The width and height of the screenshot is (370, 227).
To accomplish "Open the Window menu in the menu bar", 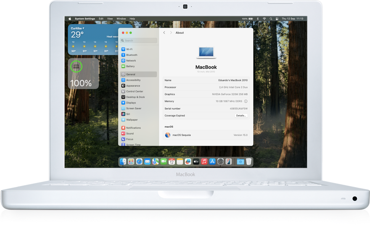I will tap(121, 19).
